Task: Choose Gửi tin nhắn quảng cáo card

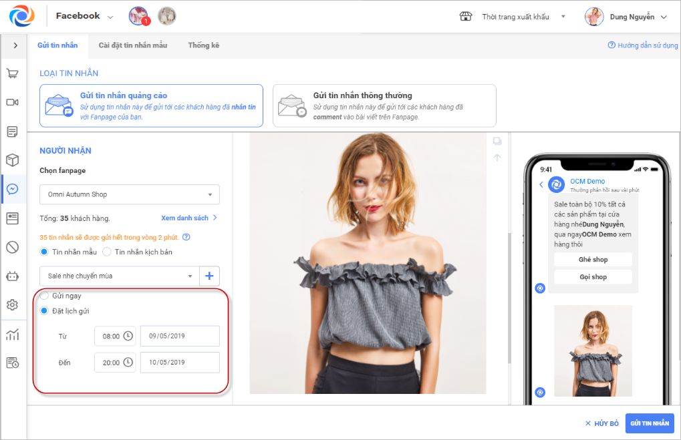Action: click(x=151, y=106)
